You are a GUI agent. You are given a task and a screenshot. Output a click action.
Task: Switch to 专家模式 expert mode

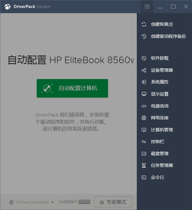(113, 202)
